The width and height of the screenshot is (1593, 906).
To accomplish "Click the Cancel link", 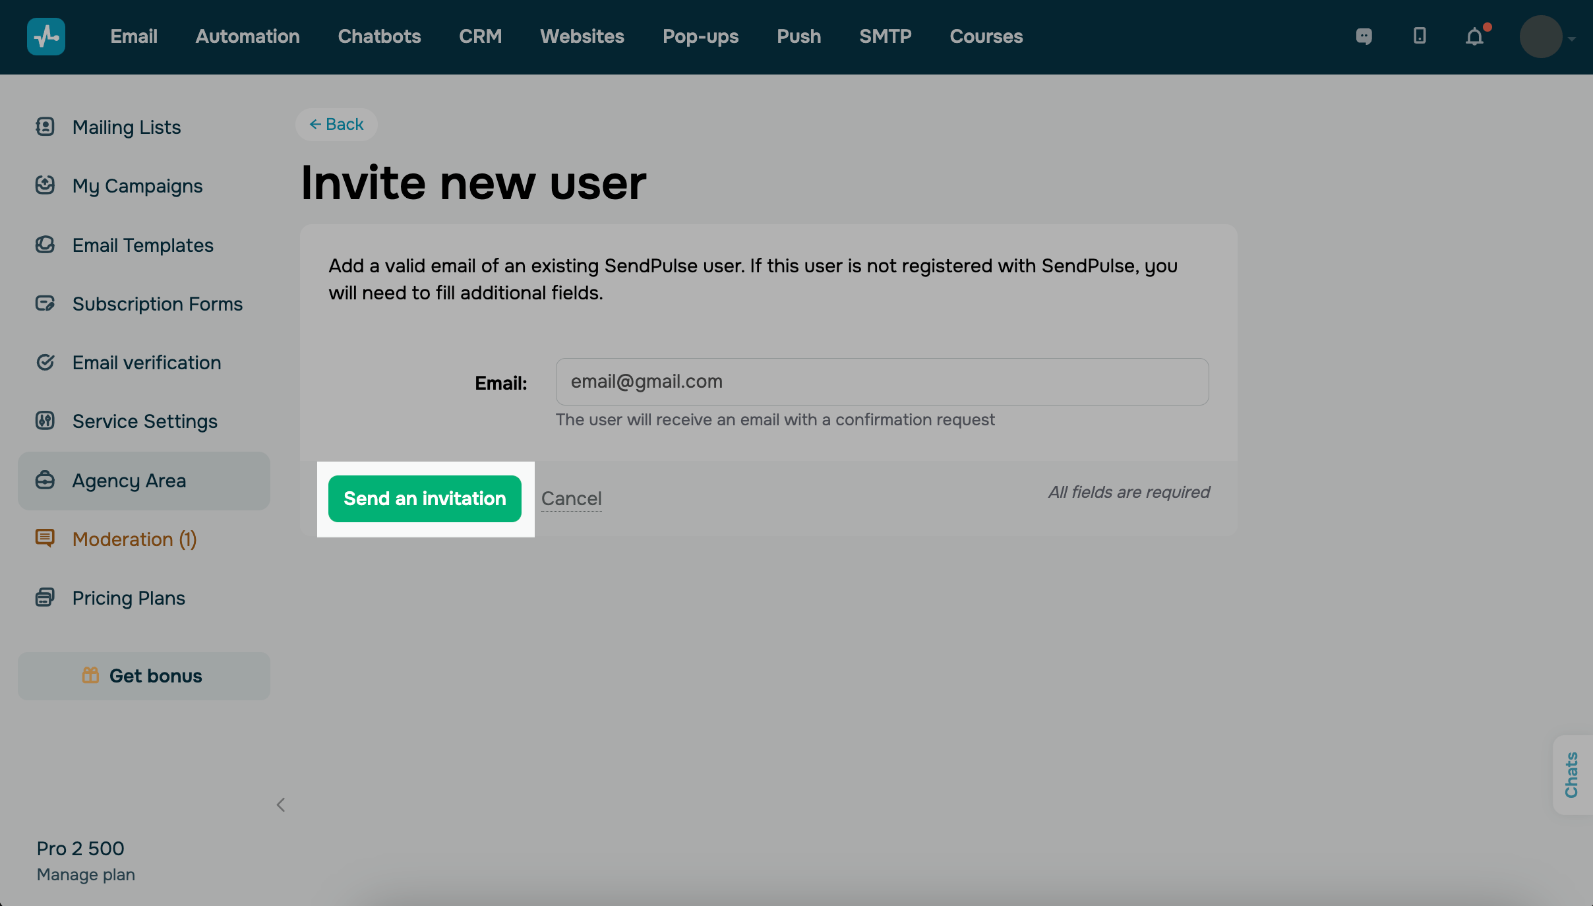I will point(571,498).
